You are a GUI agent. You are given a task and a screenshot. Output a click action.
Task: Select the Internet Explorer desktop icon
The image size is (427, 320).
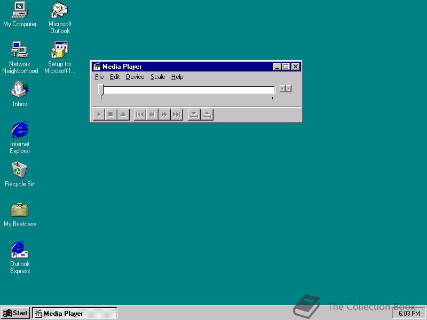[x=20, y=138]
